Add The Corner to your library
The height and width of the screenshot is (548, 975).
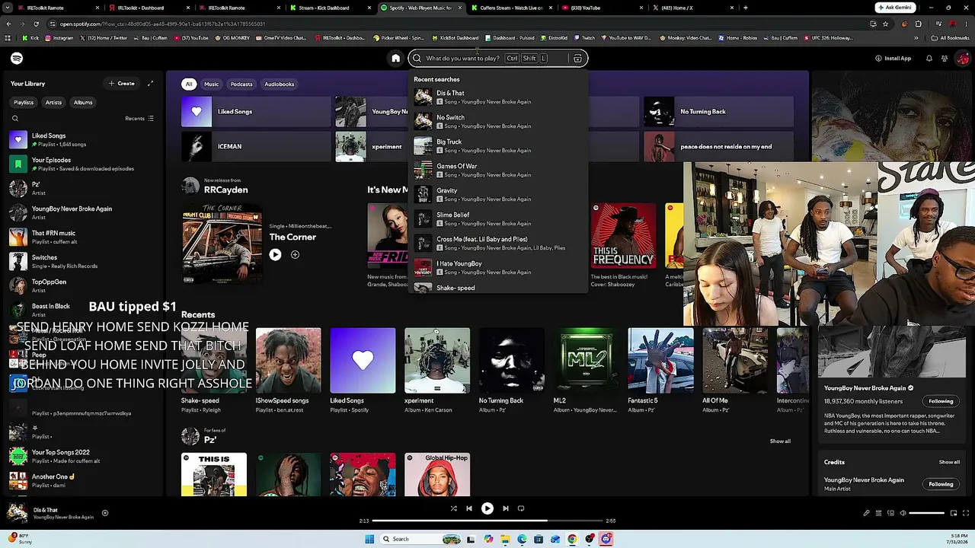pyautogui.click(x=295, y=255)
